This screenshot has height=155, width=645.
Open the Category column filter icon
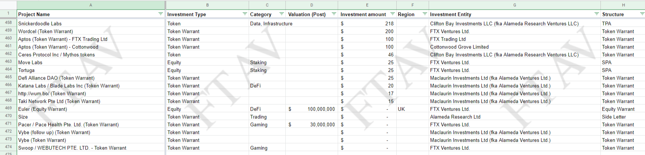click(x=281, y=14)
